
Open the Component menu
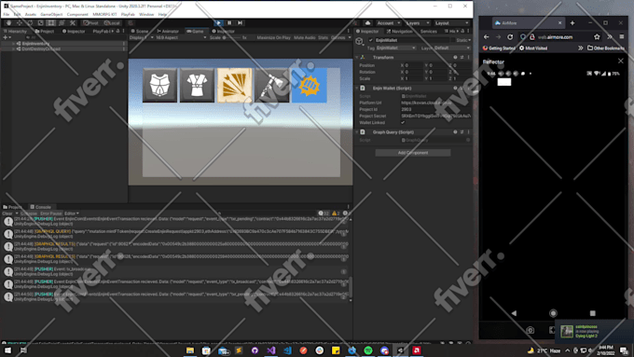(x=77, y=14)
